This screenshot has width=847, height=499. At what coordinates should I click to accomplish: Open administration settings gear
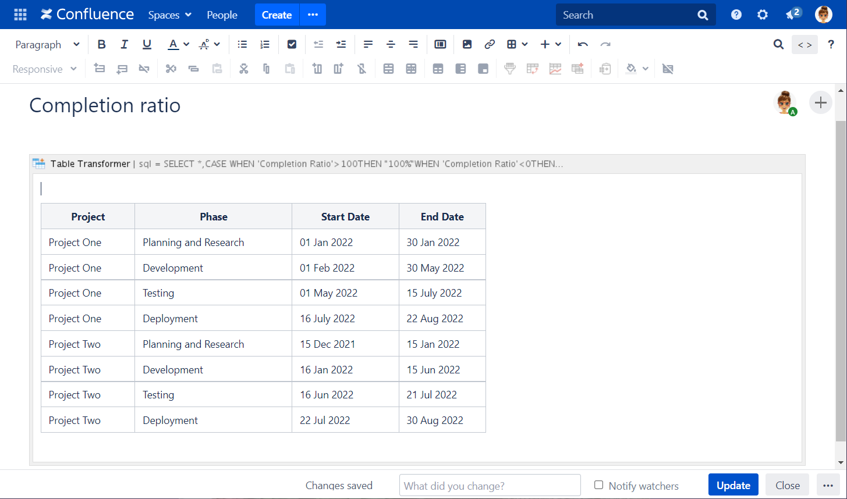(x=763, y=15)
